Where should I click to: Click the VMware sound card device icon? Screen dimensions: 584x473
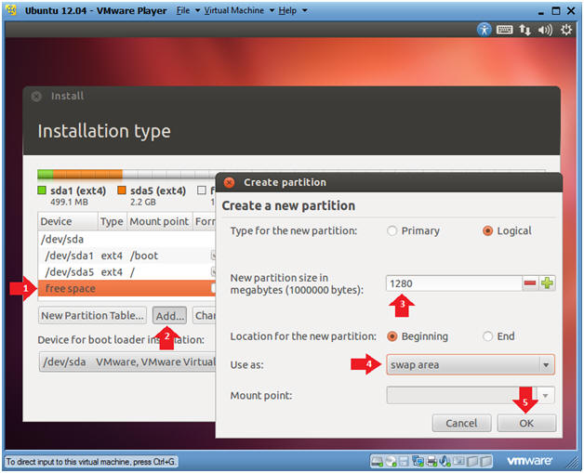click(x=445, y=462)
